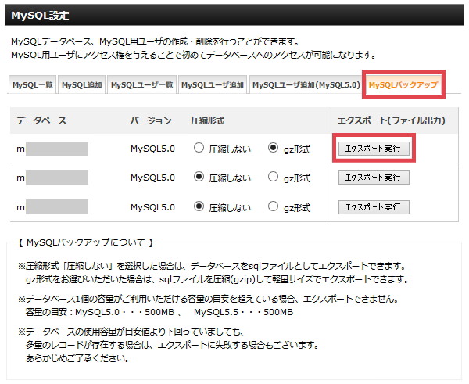Select gz形式 for the first database
Image resolution: width=469 pixels, height=384 pixels.
(273, 148)
